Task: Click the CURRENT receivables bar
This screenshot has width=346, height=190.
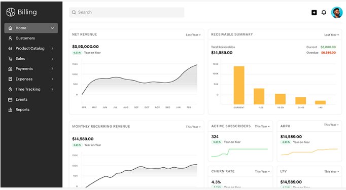Action: tap(239, 85)
